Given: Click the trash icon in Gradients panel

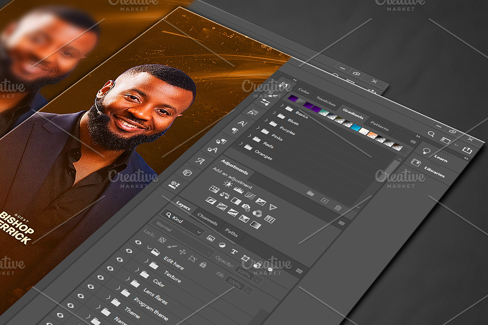Looking at the screenshot, I should point(338,208).
